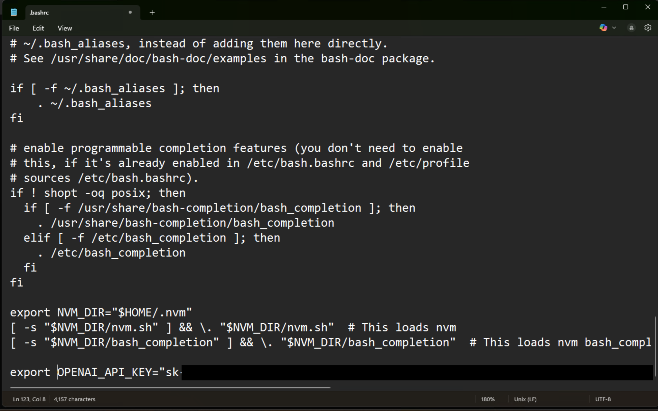
Task: Open the File menu
Action: [14, 28]
